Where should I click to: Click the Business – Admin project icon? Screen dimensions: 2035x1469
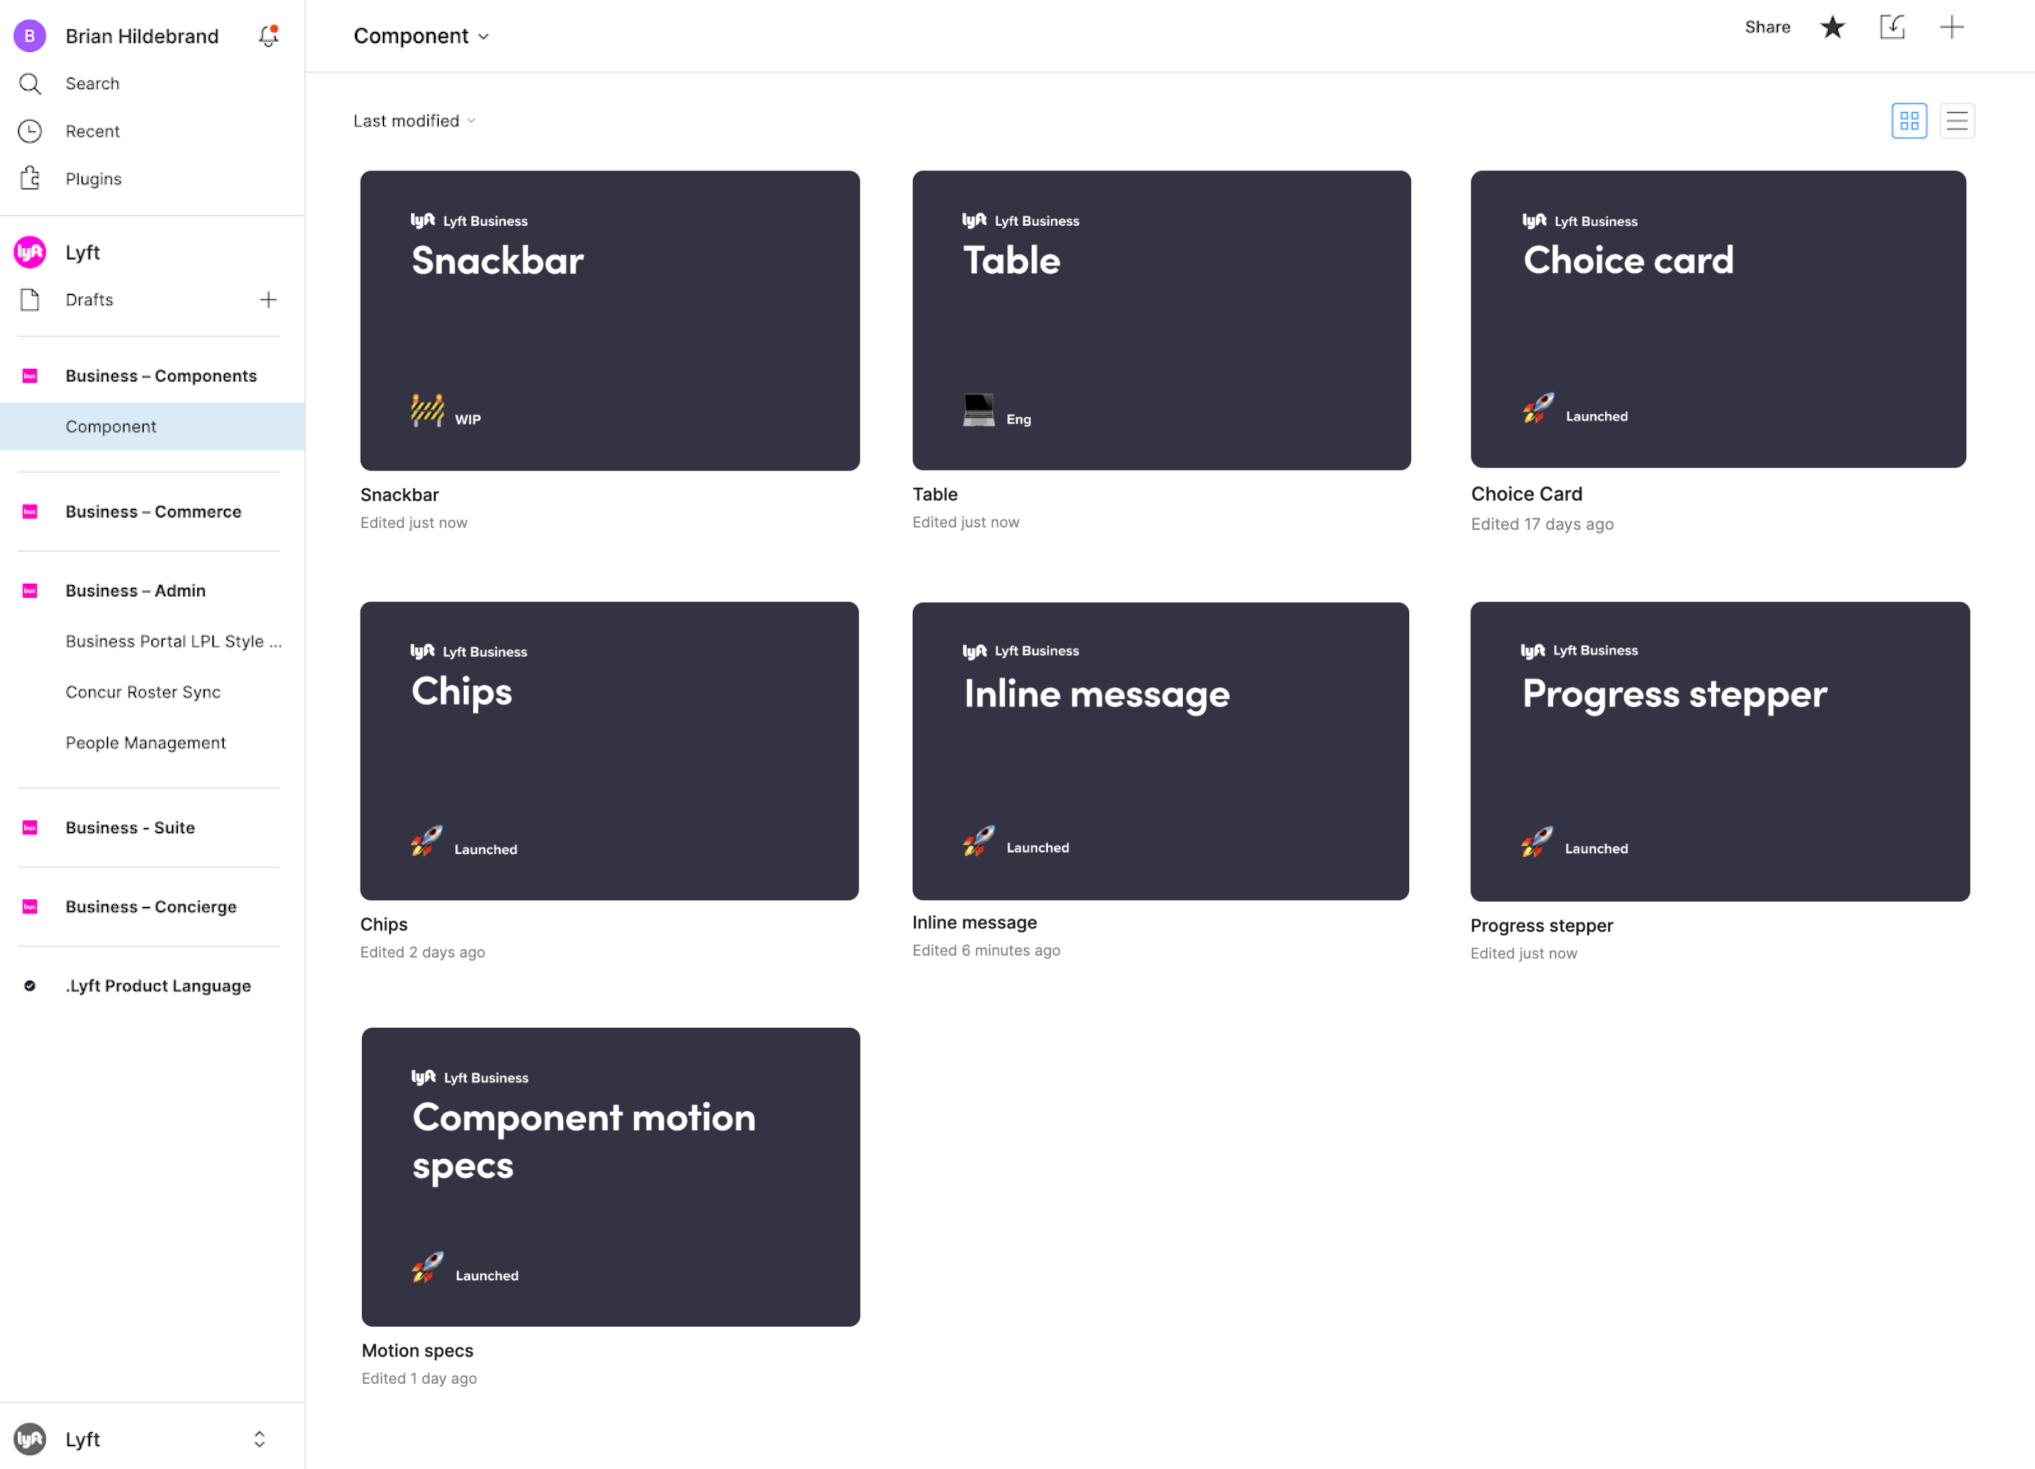tap(30, 591)
